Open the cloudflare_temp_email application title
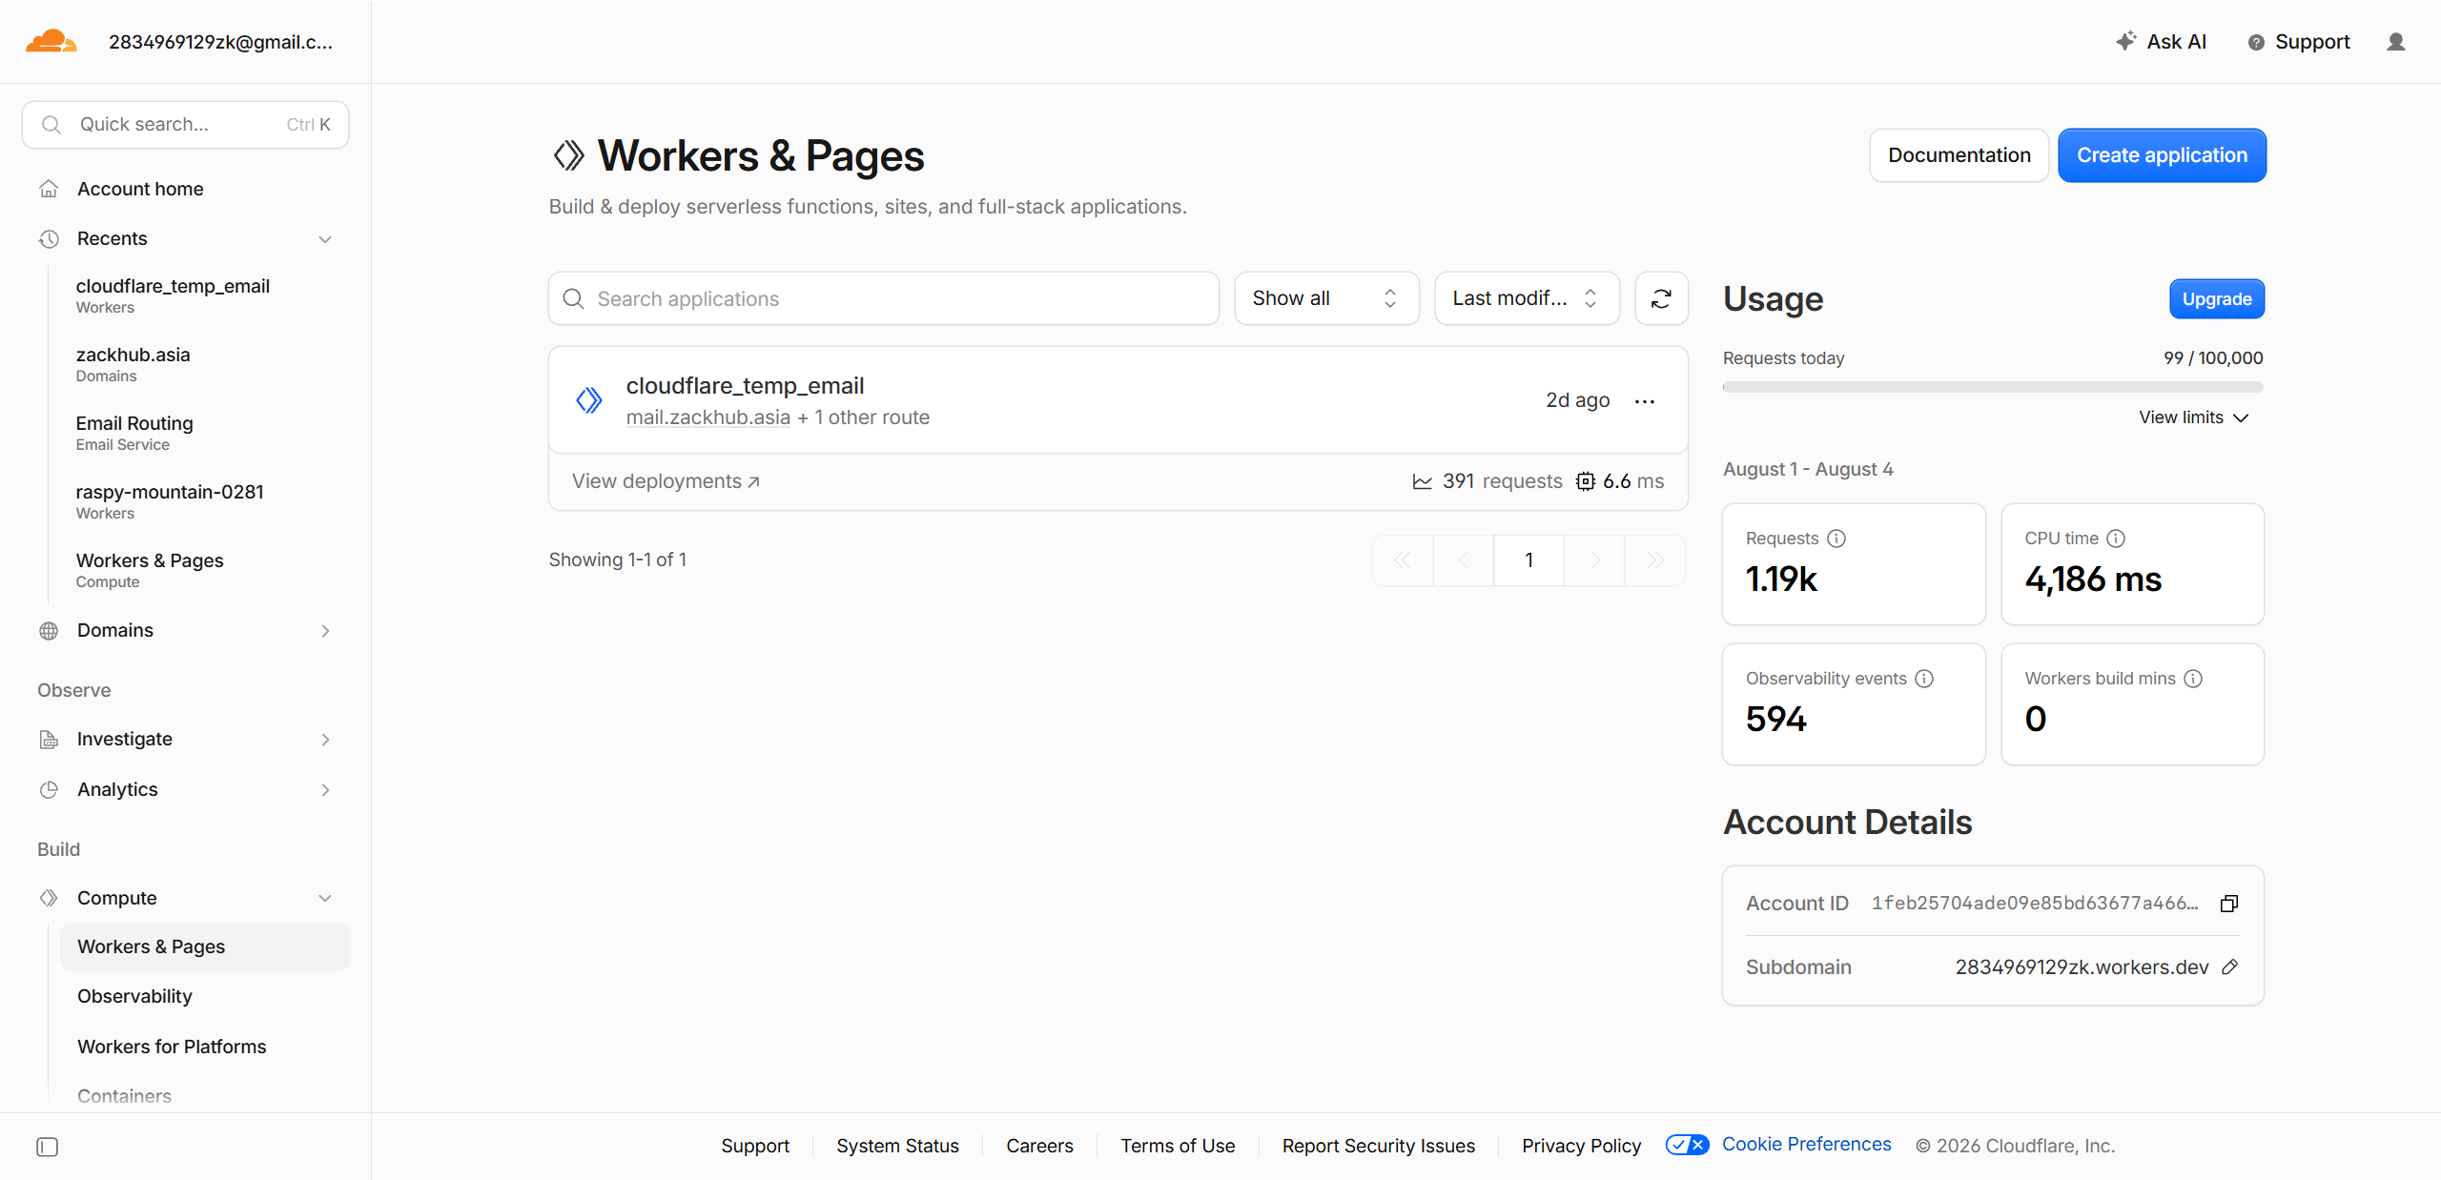This screenshot has height=1180, width=2441. pyautogui.click(x=745, y=386)
